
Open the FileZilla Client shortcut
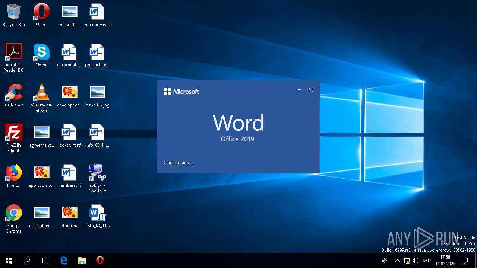[14, 138]
